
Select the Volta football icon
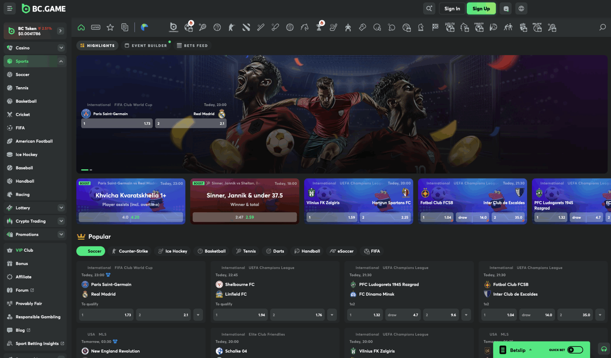450,27
